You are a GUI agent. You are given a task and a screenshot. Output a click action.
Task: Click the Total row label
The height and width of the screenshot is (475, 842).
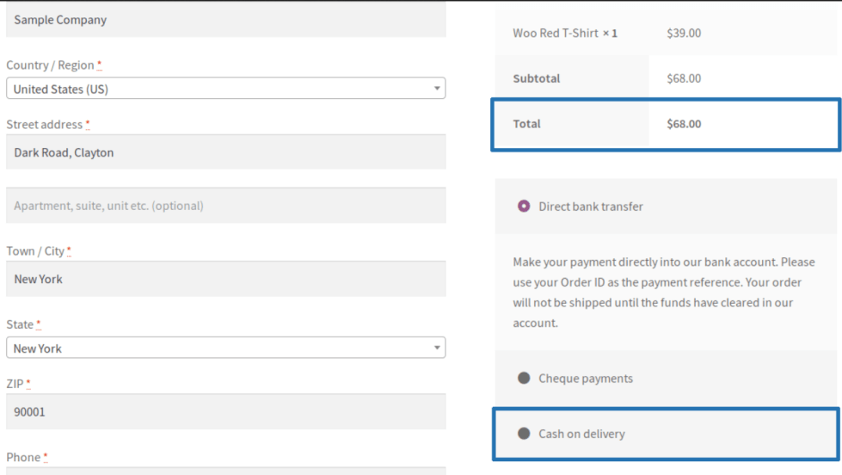point(526,124)
